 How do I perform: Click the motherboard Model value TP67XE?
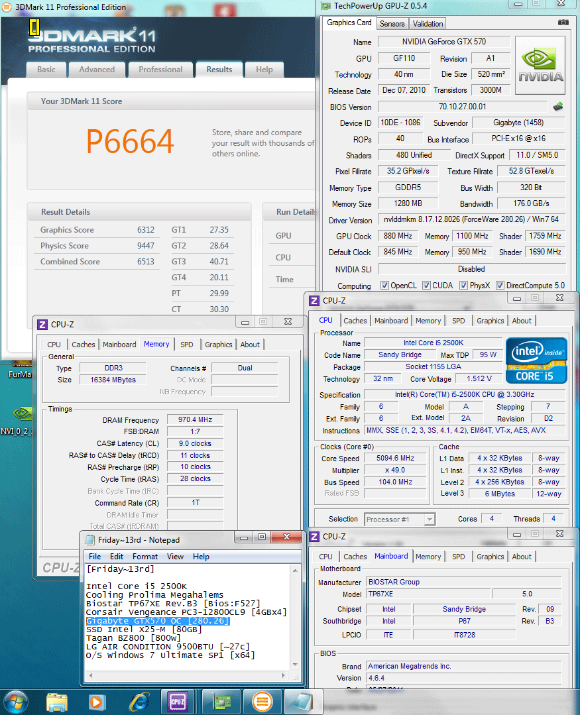click(x=429, y=594)
